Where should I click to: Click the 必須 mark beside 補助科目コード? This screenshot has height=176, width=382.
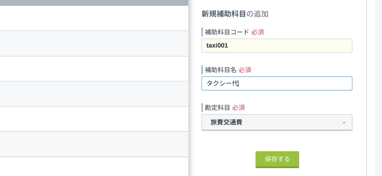pyautogui.click(x=257, y=32)
